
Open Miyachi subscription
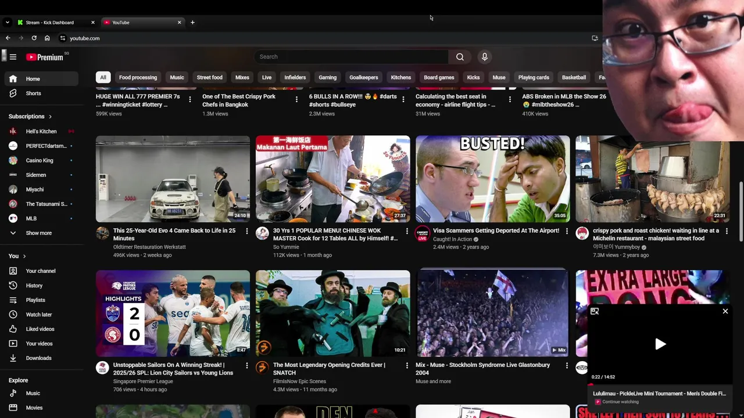pyautogui.click(x=41, y=189)
